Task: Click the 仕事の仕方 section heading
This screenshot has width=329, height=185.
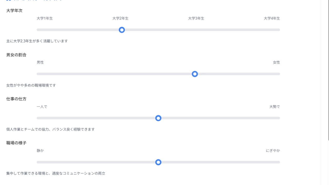Action: pos(16,99)
